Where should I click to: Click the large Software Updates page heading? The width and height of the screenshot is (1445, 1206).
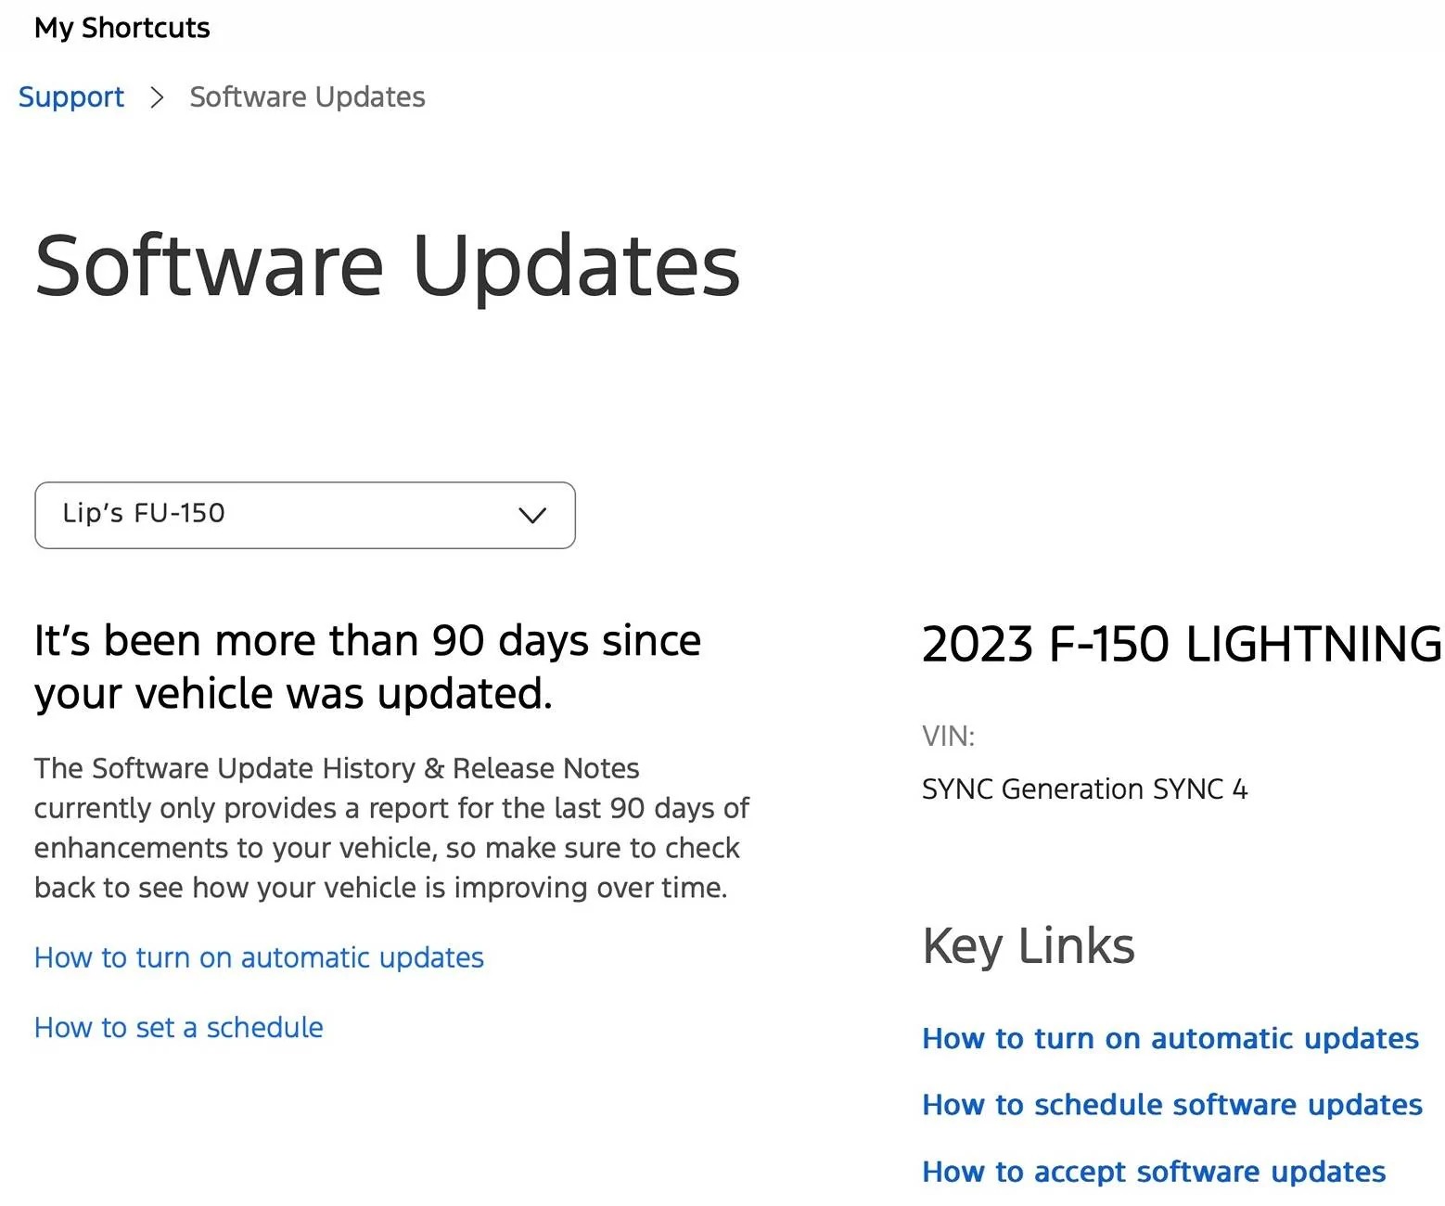[387, 265]
